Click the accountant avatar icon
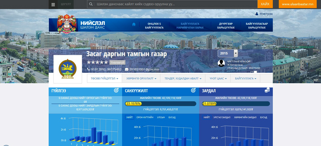The height and width of the screenshot is (146, 321). [221, 63]
